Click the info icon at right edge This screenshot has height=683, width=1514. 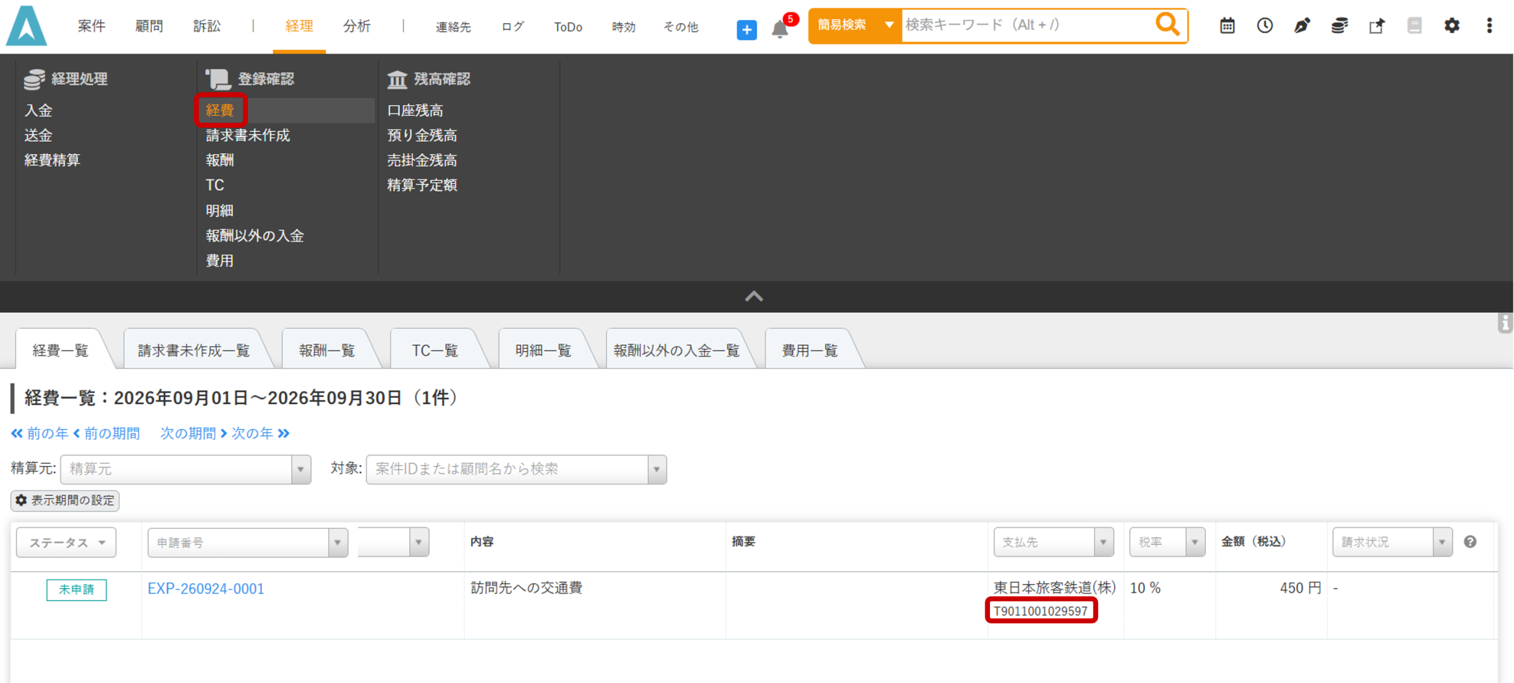1505,323
